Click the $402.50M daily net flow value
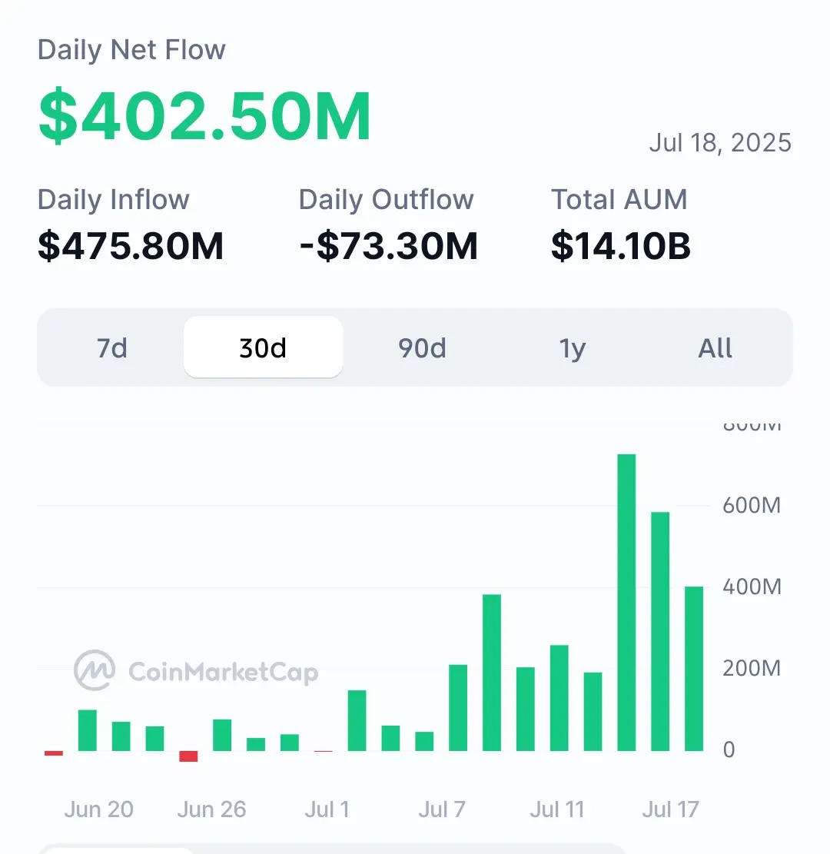Viewport: 830px width, 854px height. [x=205, y=116]
